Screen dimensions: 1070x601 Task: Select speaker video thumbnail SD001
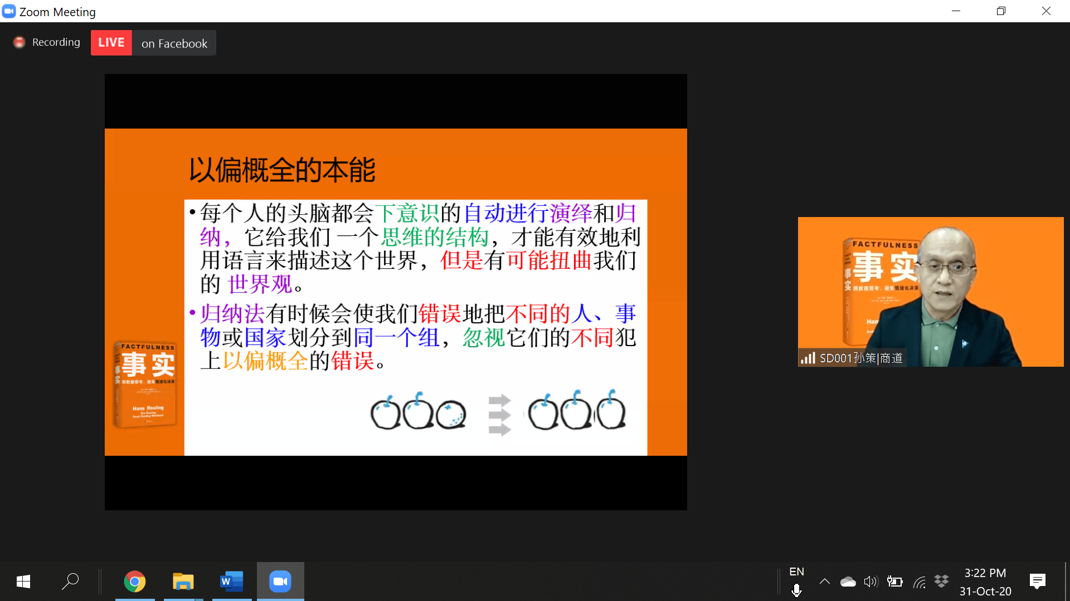(930, 292)
